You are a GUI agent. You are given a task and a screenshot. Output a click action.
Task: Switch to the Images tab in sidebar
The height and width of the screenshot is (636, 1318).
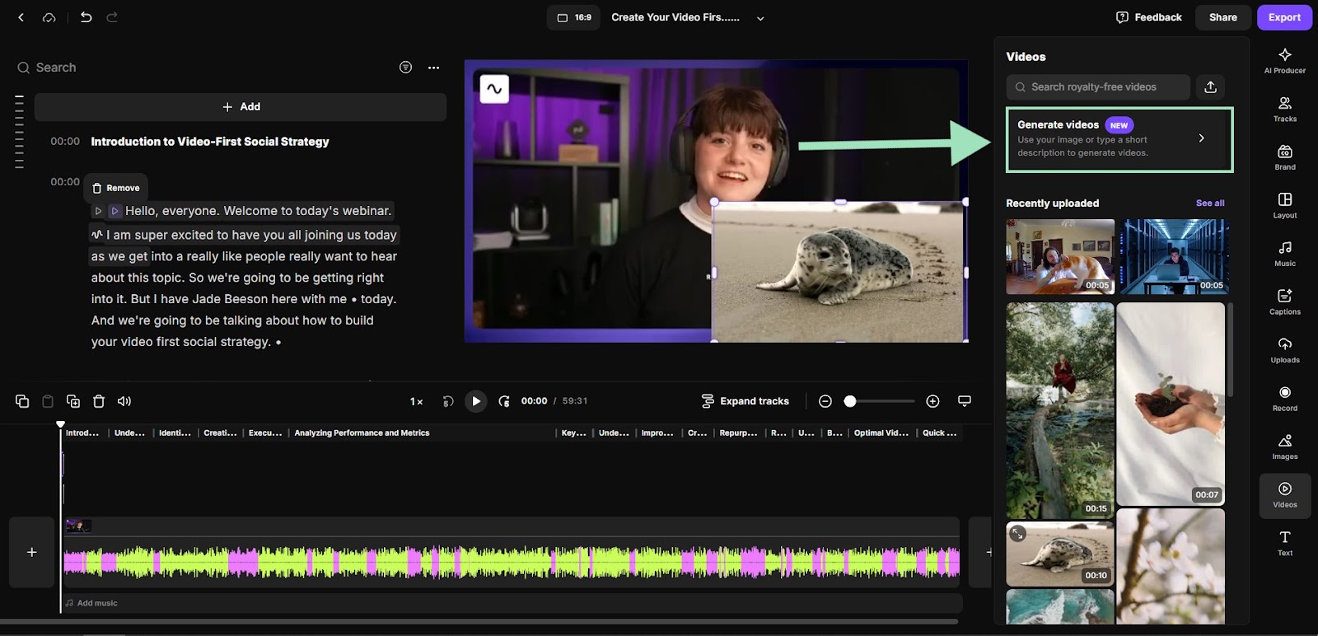(1284, 447)
